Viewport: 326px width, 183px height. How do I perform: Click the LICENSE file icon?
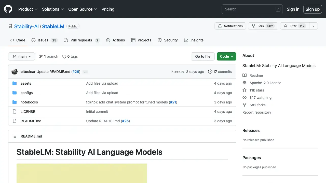pos(15,112)
